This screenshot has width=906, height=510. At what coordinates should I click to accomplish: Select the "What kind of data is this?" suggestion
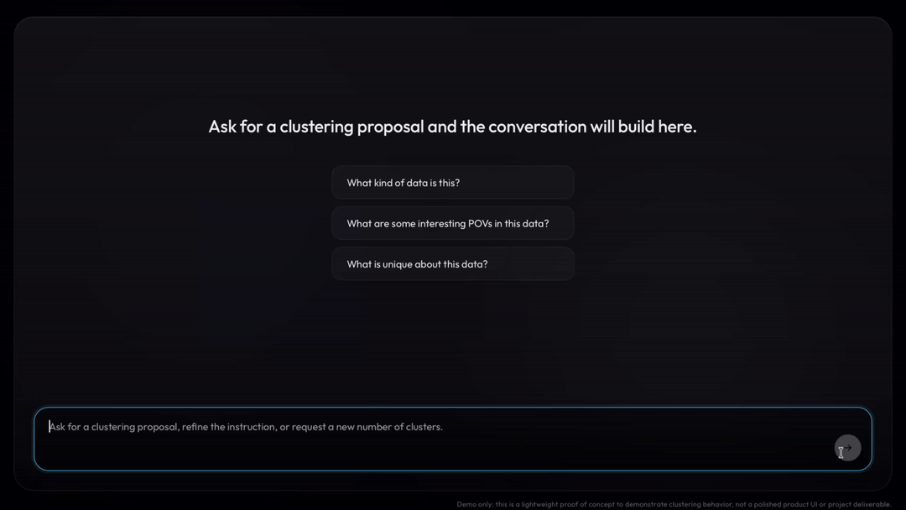pos(453,183)
